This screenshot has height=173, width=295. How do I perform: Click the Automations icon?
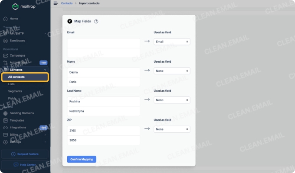click(x=6, y=62)
